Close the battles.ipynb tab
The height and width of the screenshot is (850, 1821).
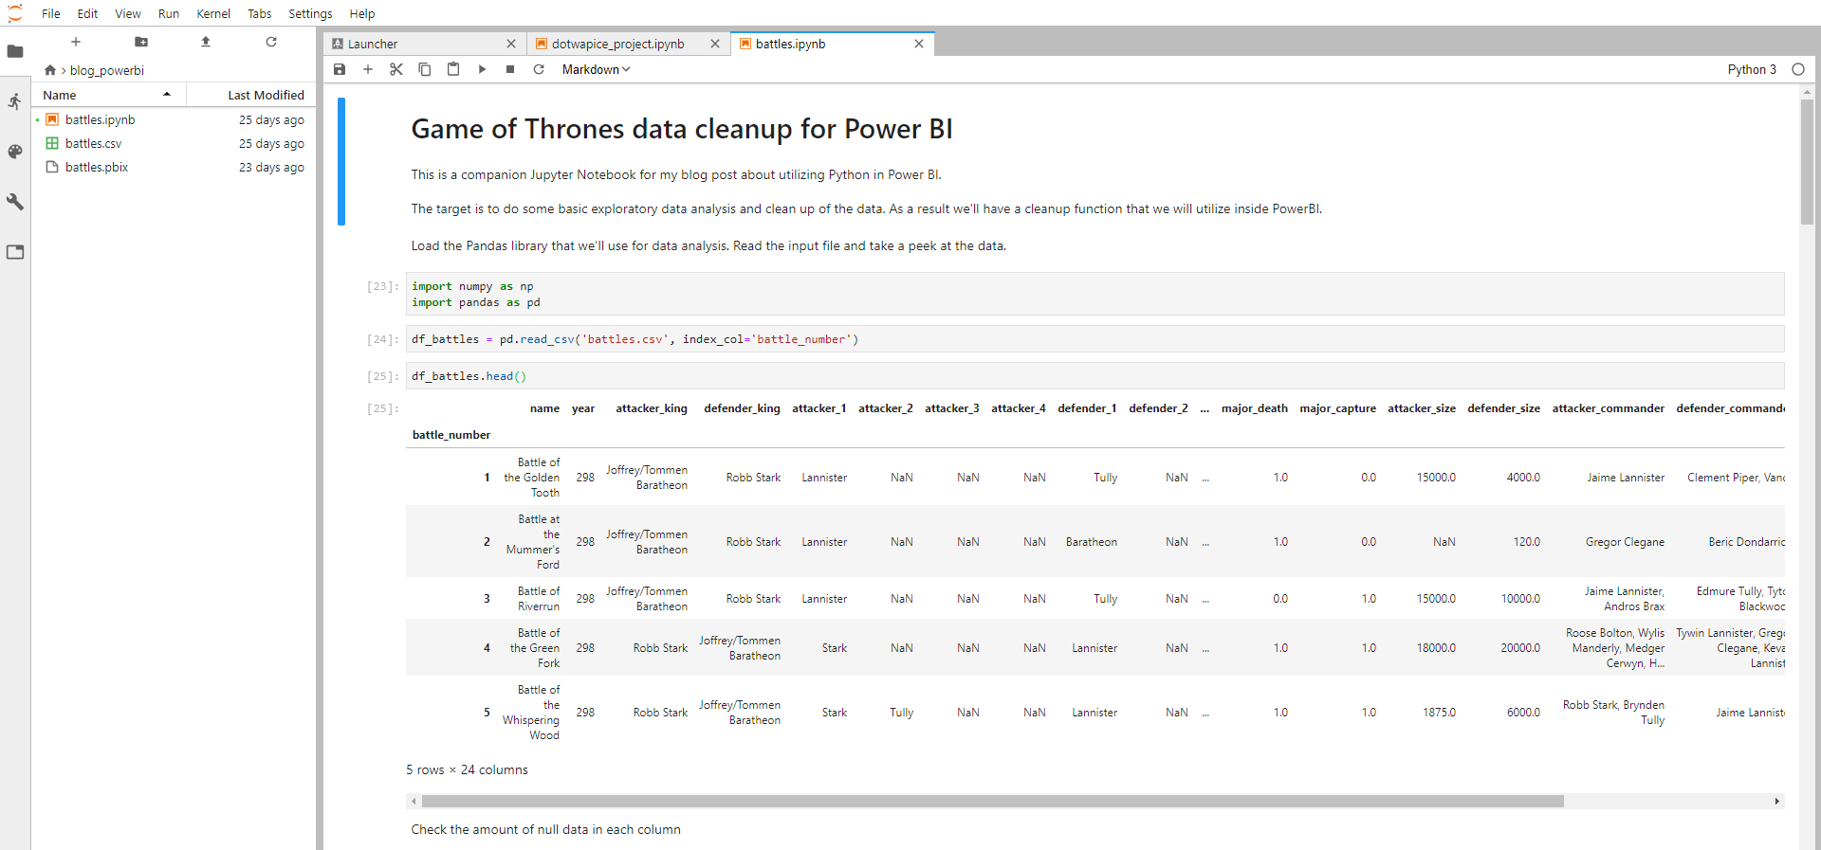[x=919, y=44]
